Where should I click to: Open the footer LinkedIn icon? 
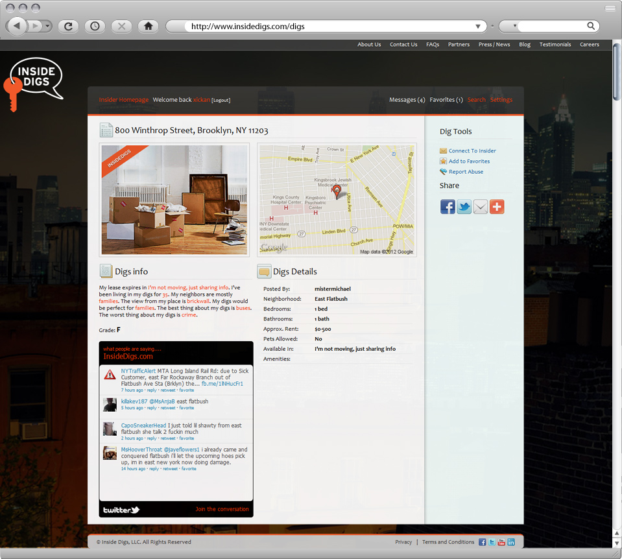click(511, 542)
